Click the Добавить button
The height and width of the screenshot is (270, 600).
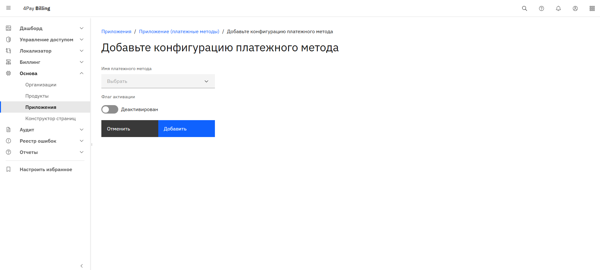186,129
